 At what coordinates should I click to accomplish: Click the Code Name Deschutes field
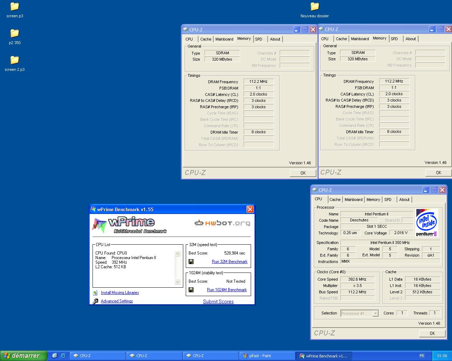(x=359, y=220)
